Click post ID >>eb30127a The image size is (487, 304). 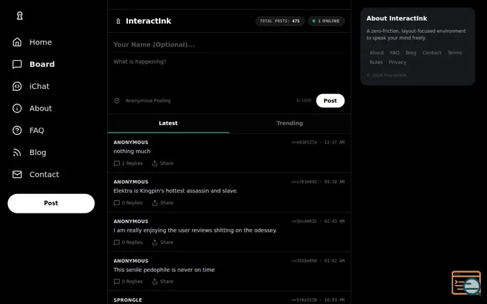coord(304,142)
